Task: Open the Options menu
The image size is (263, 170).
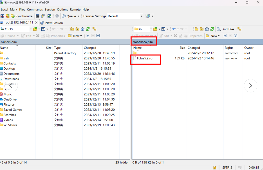Action: point(62,9)
